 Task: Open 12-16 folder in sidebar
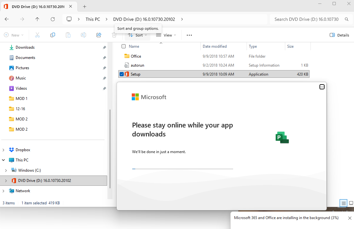click(20, 109)
